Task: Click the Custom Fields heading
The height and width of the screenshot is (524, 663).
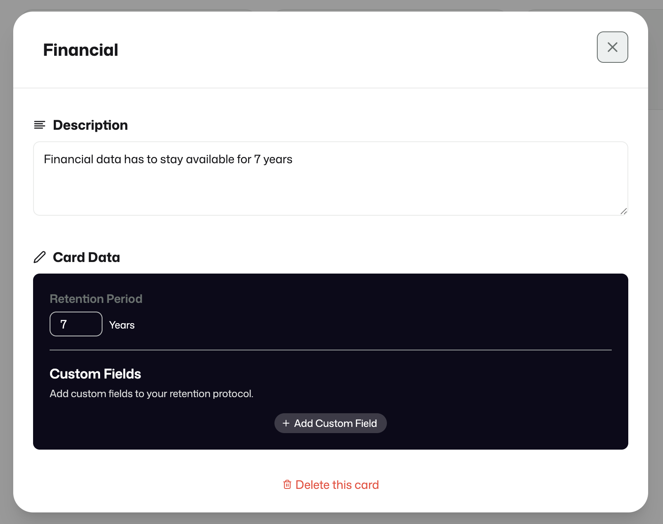Action: (95, 374)
